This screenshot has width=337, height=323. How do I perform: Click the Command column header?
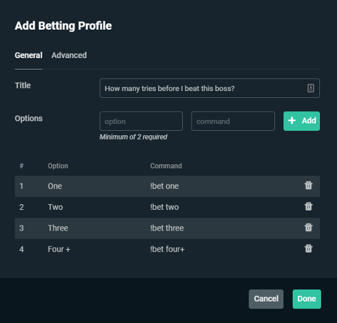[x=166, y=166]
